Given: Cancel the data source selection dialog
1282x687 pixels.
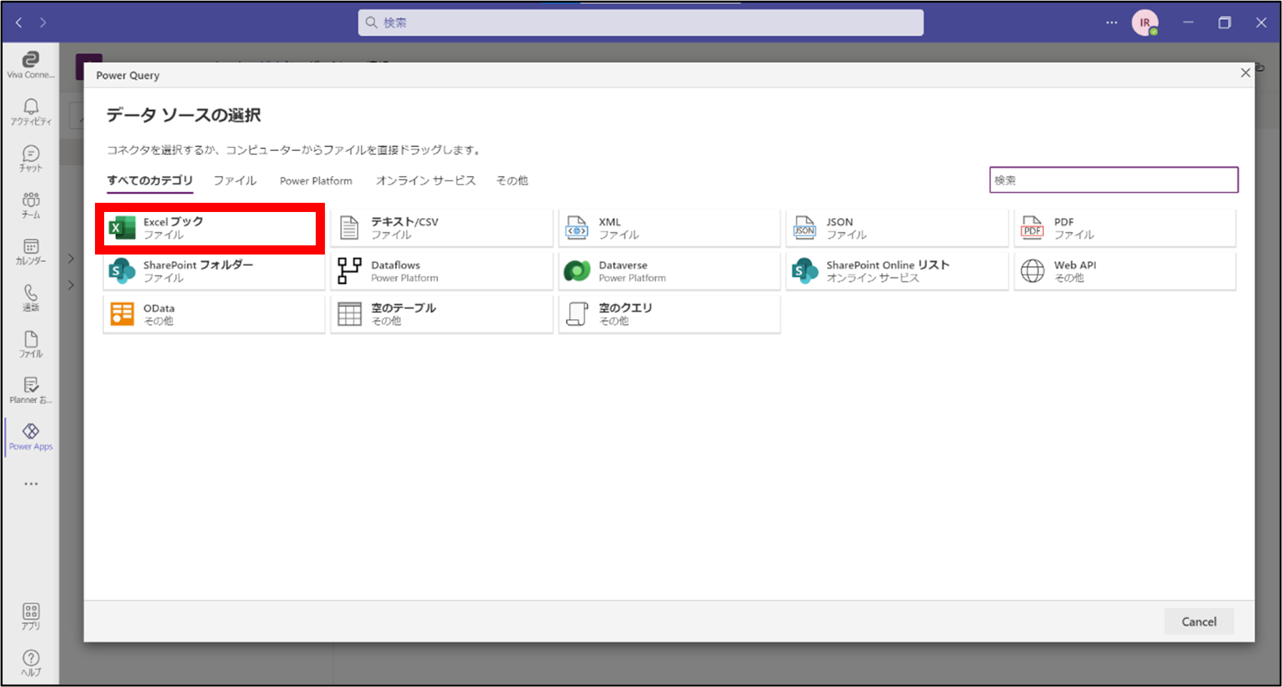Looking at the screenshot, I should 1199,621.
